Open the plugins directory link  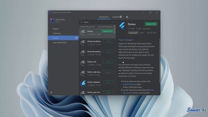tap(129, 84)
